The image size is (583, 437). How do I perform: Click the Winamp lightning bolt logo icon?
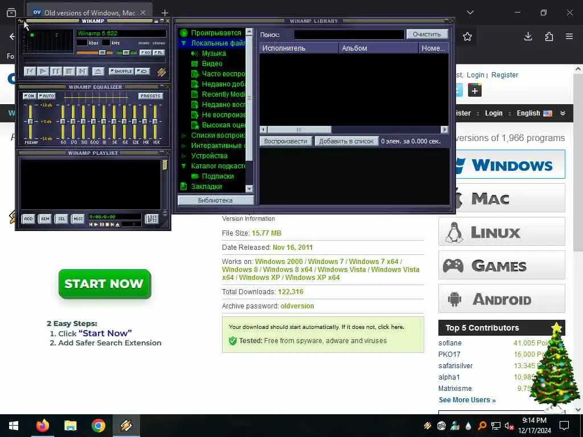[x=161, y=72]
